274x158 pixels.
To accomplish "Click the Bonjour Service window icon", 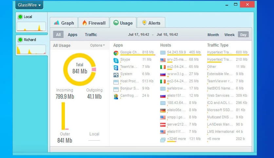I will [116, 89].
